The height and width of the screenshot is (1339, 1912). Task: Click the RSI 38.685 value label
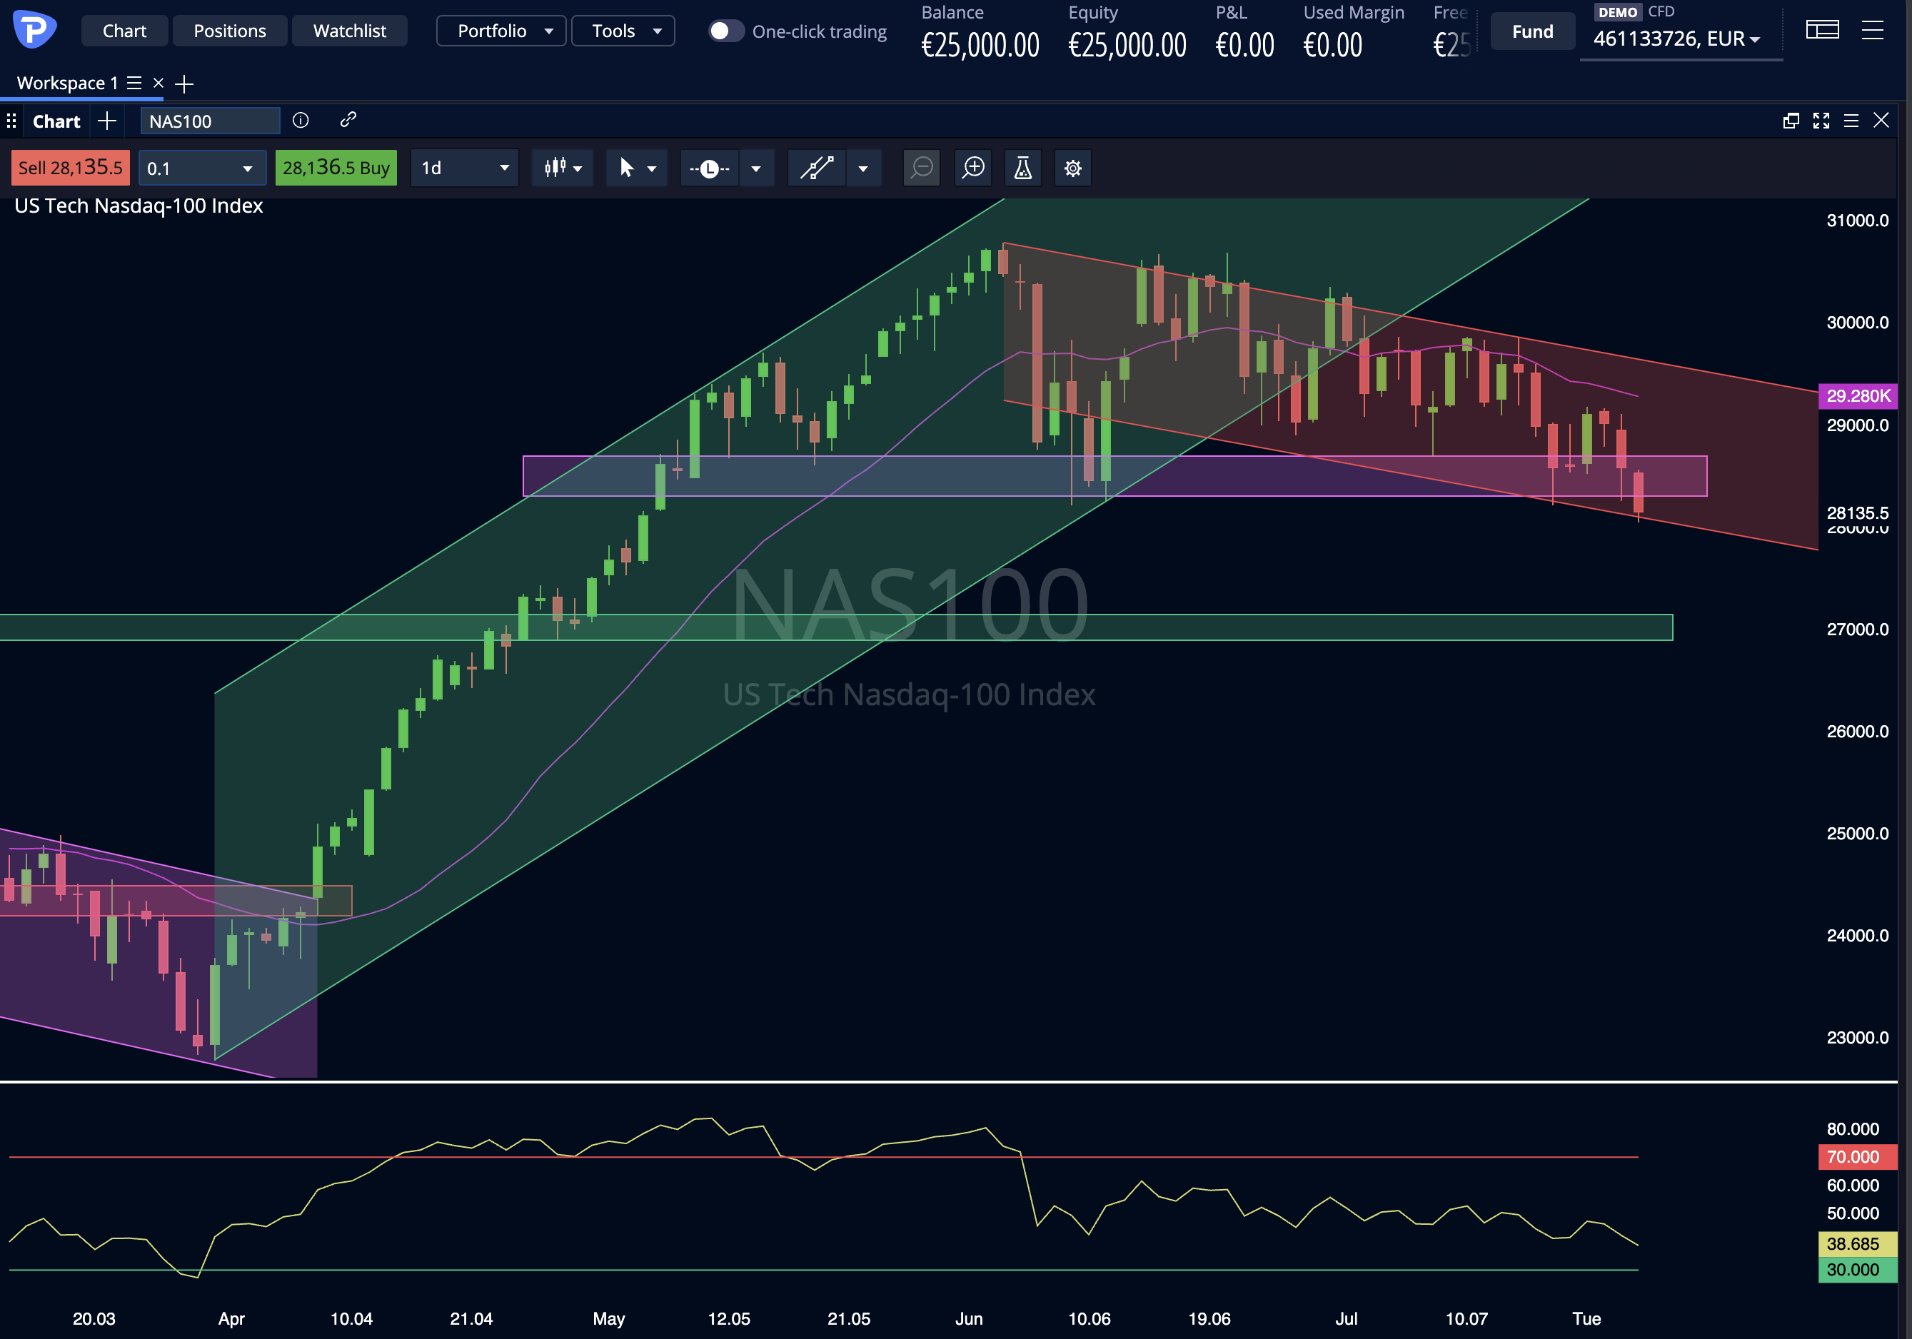[1858, 1243]
